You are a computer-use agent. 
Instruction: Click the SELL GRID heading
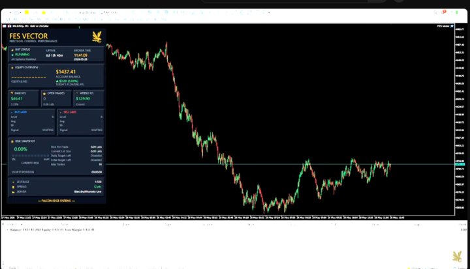pos(70,112)
